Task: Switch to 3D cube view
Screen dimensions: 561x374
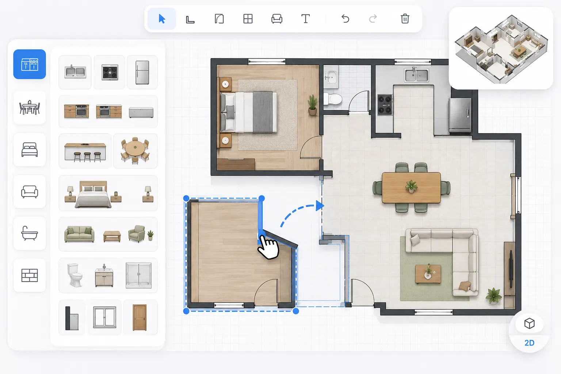Action: tap(529, 323)
